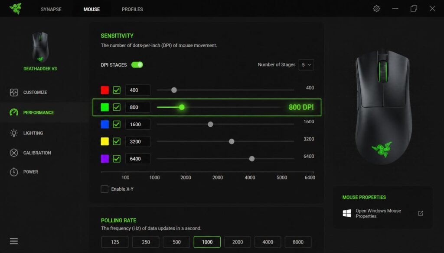The image size is (444, 253).
Task: Open Windows Mouse Properties link
Action: (x=378, y=214)
